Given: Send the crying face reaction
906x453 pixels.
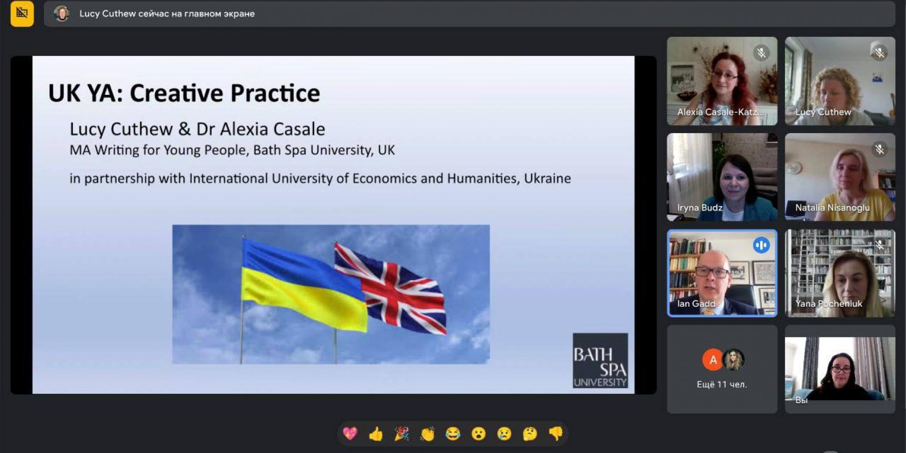Looking at the screenshot, I should [x=504, y=433].
